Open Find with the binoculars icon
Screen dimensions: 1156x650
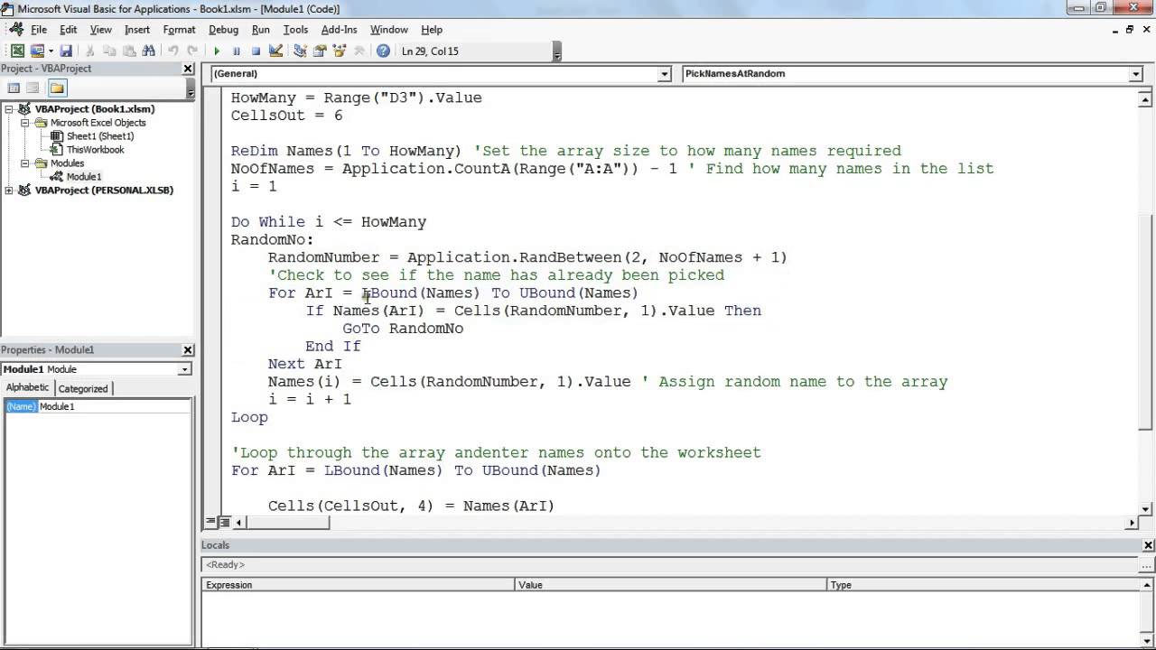[149, 51]
